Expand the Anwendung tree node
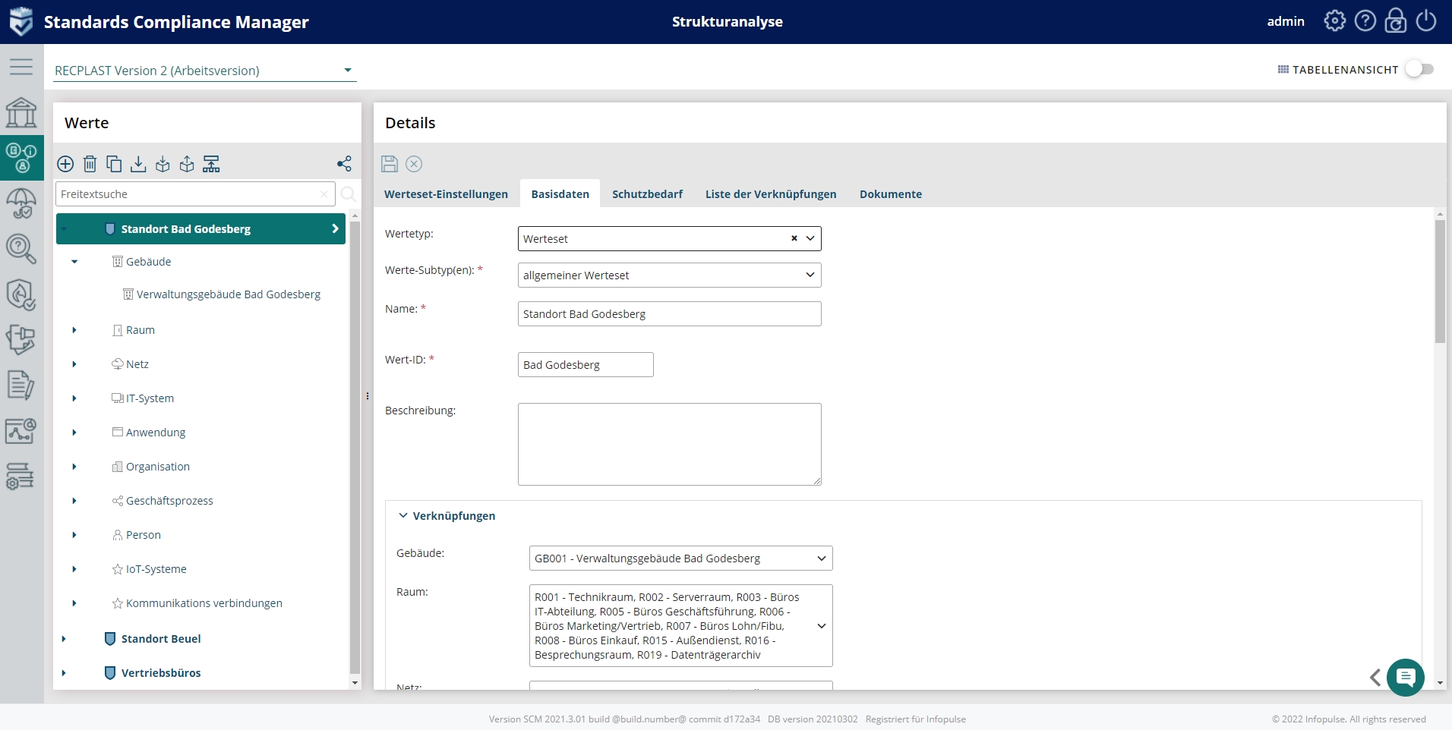 tap(74, 433)
